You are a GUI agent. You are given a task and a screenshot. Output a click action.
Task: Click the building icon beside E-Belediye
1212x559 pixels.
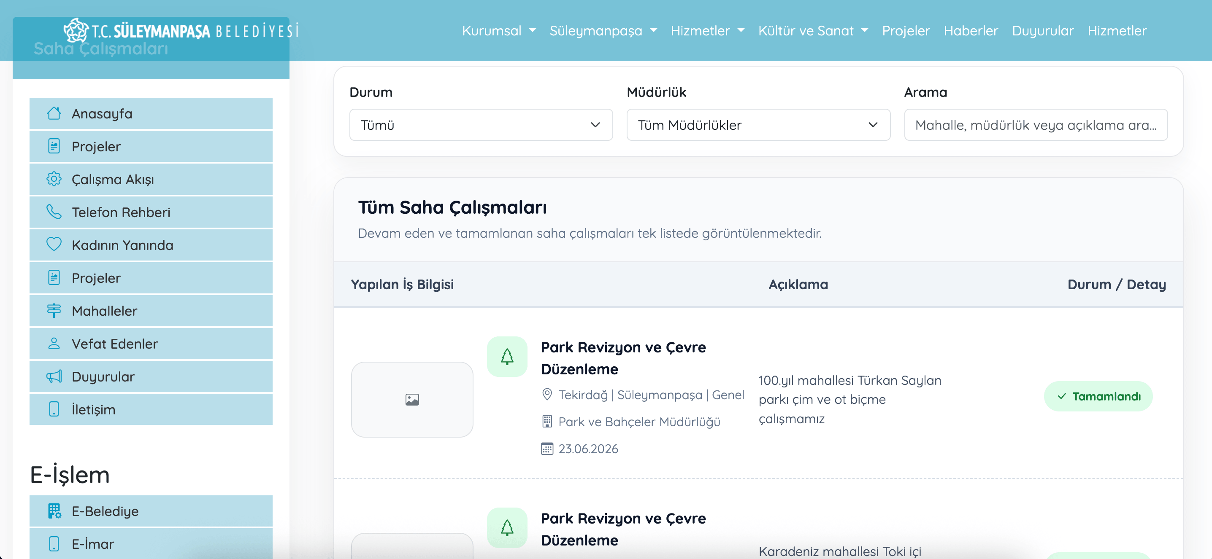(x=54, y=511)
